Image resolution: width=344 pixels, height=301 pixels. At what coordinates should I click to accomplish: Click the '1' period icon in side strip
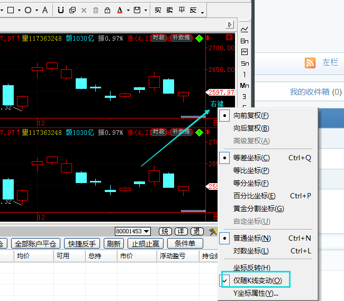[245, 75]
